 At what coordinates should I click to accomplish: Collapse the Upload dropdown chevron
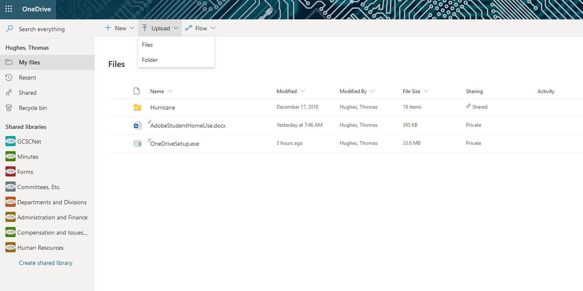(176, 28)
